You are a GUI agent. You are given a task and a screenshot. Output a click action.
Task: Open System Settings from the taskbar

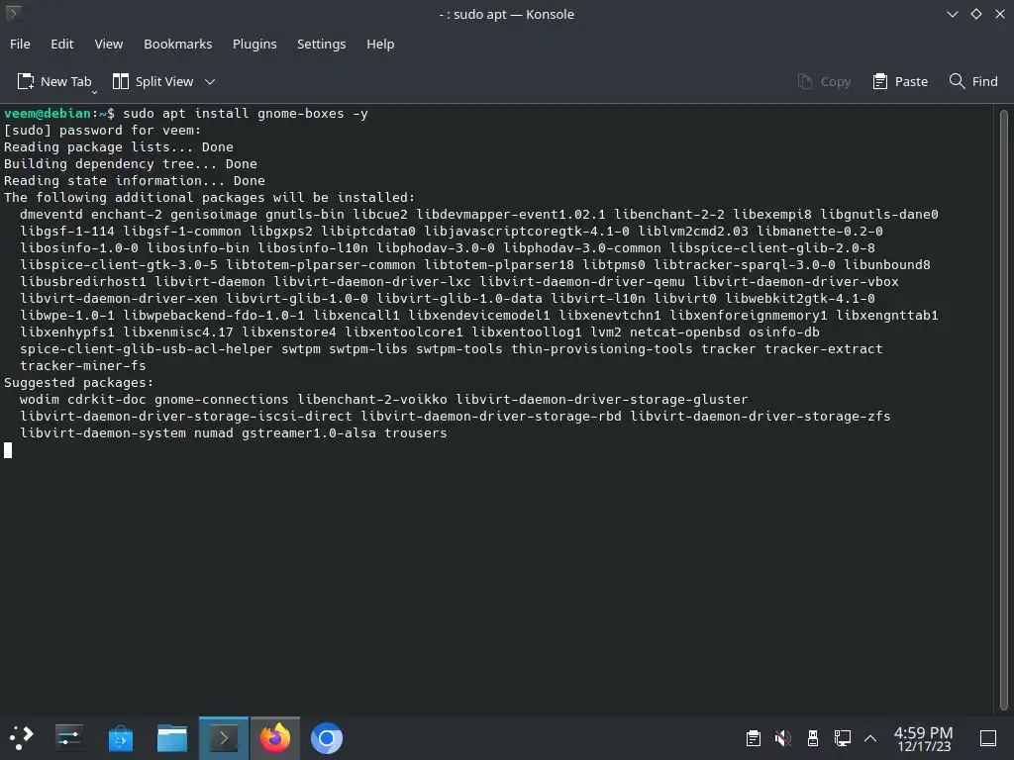[68, 737]
